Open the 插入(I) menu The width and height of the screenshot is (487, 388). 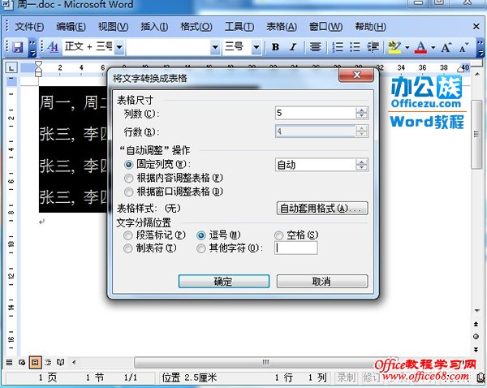click(154, 27)
